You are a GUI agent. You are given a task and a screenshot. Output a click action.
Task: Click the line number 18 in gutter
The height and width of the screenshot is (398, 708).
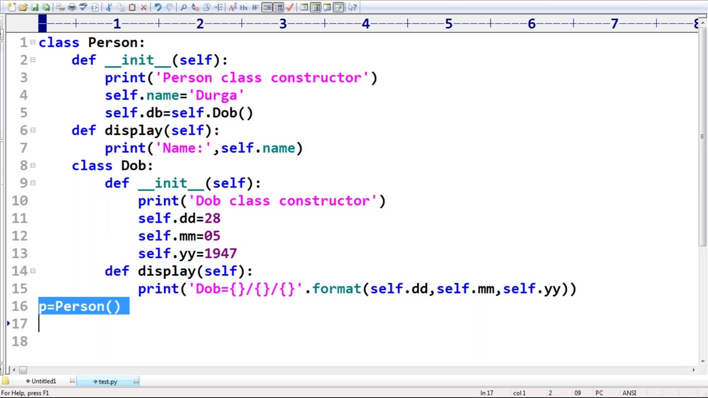19,341
